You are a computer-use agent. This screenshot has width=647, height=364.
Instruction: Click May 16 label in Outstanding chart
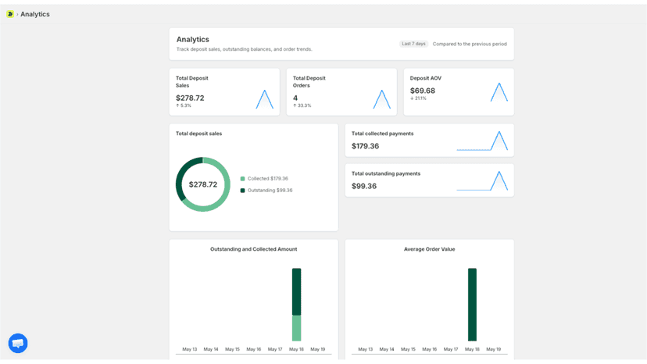coord(254,349)
